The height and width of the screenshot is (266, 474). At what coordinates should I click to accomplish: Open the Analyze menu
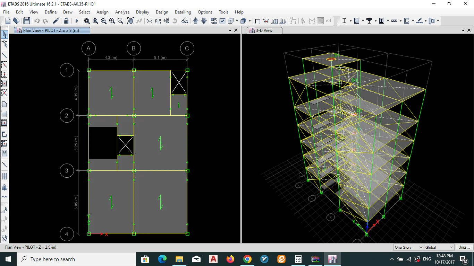click(122, 12)
